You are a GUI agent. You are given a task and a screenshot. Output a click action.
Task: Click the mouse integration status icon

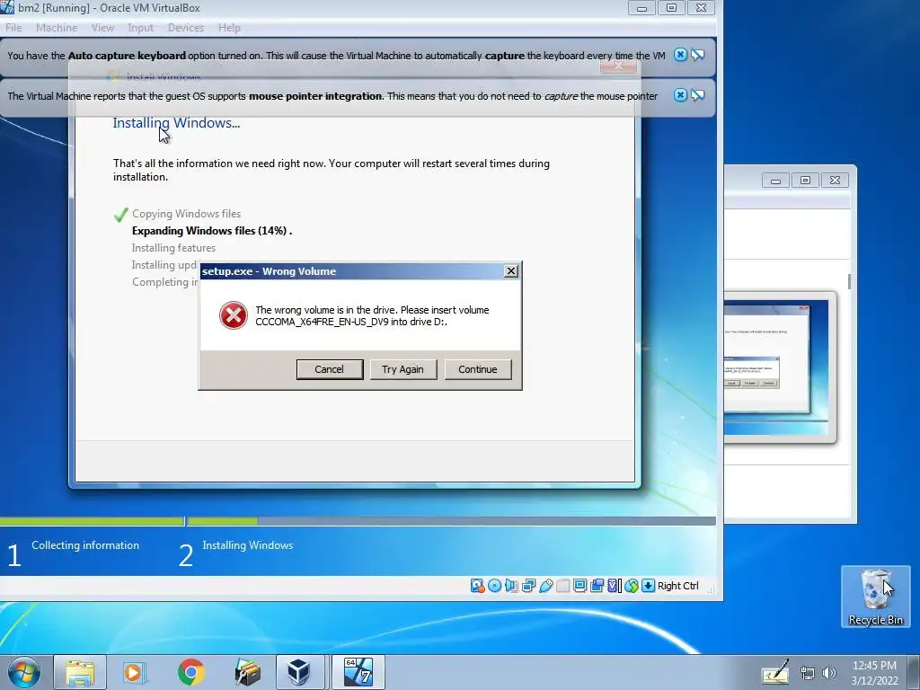click(632, 586)
